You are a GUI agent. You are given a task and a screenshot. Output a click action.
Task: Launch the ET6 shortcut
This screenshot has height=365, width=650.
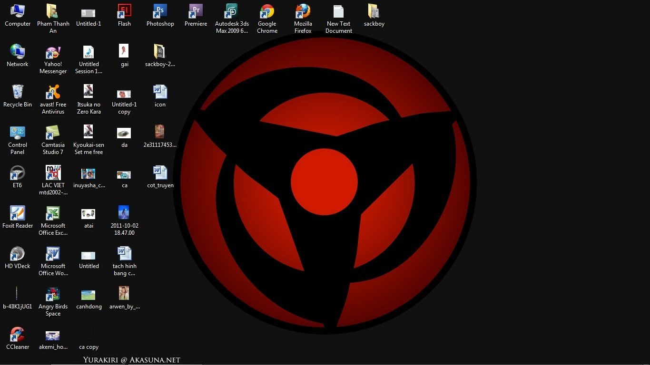[x=18, y=177]
